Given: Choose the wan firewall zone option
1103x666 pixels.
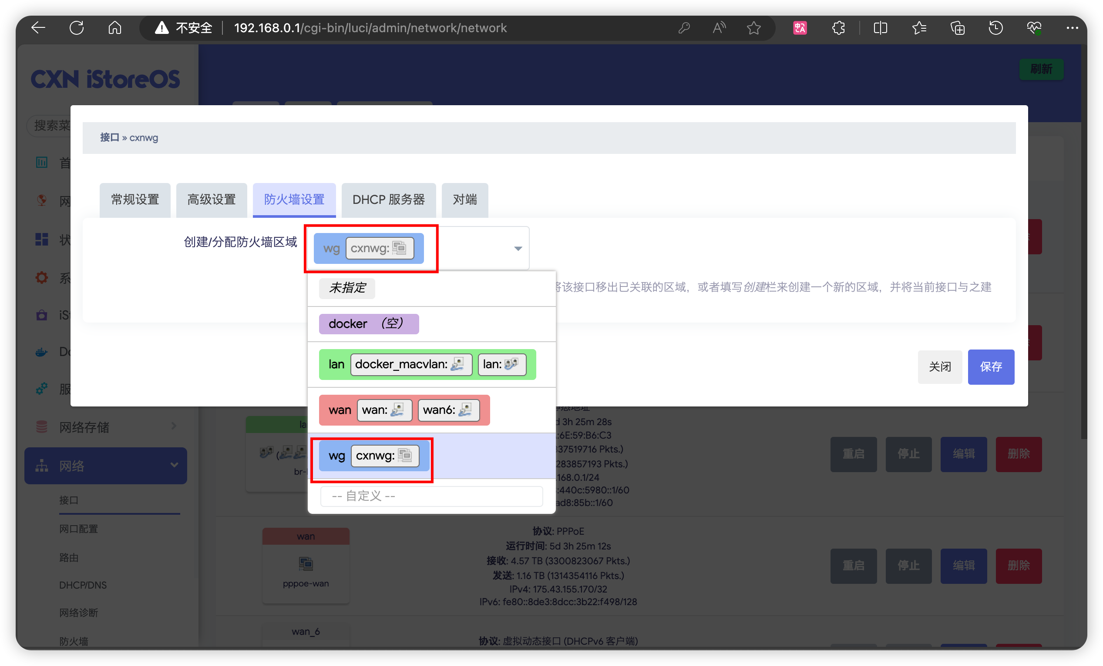Looking at the screenshot, I should click(x=432, y=410).
